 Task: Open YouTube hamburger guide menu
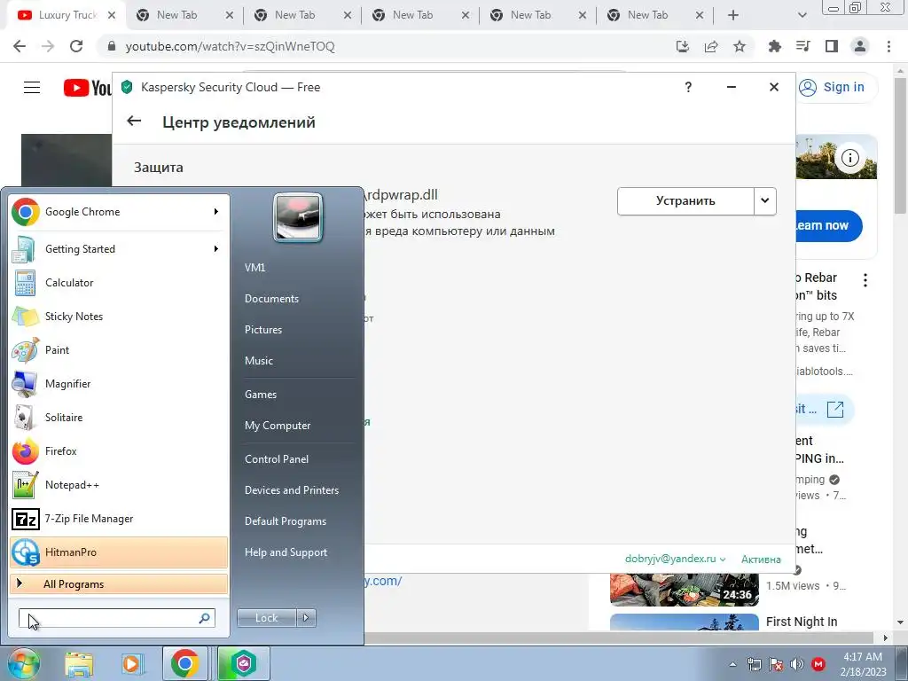coord(32,88)
